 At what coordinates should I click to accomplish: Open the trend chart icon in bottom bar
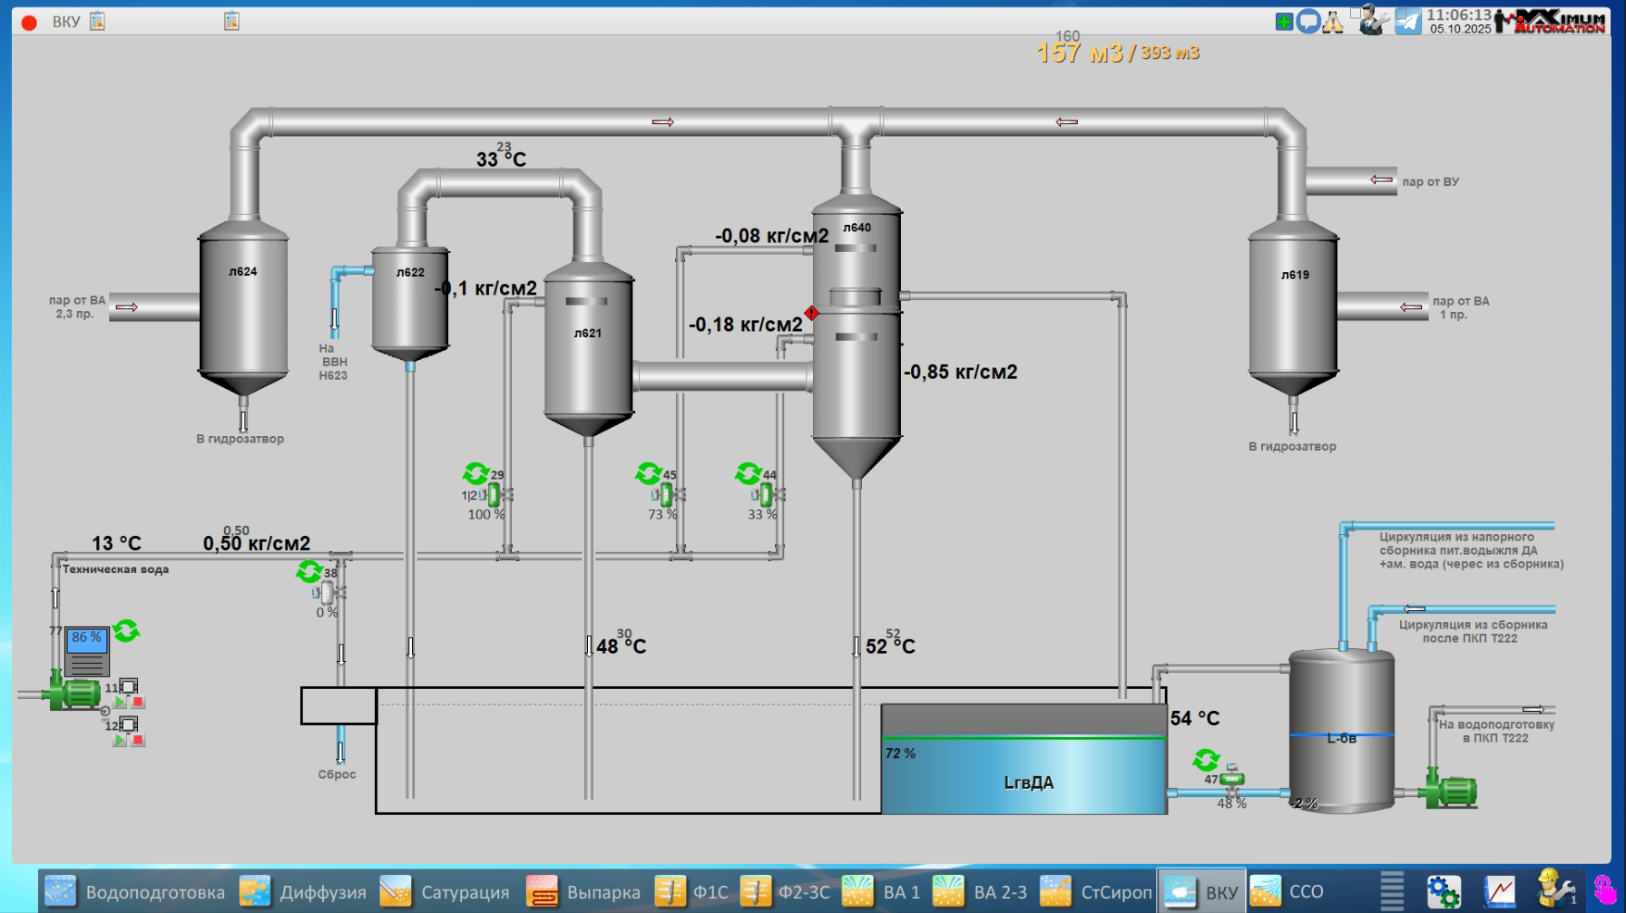(x=1500, y=891)
